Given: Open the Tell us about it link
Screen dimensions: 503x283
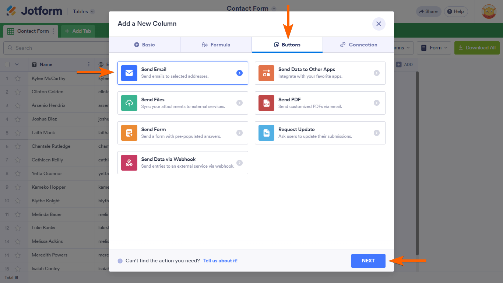Looking at the screenshot, I should coord(220,261).
